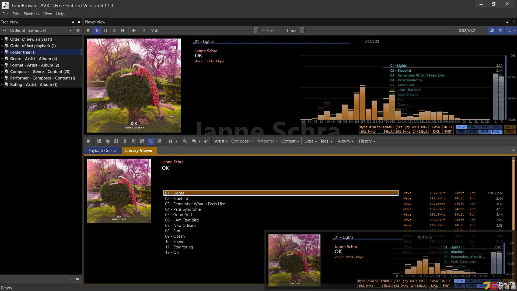
Task: Toggle REP repeat mode
Action: [x=461, y=131]
